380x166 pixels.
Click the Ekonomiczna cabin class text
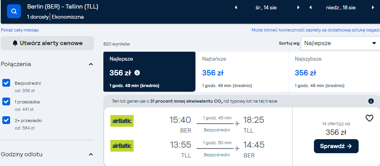[68, 17]
